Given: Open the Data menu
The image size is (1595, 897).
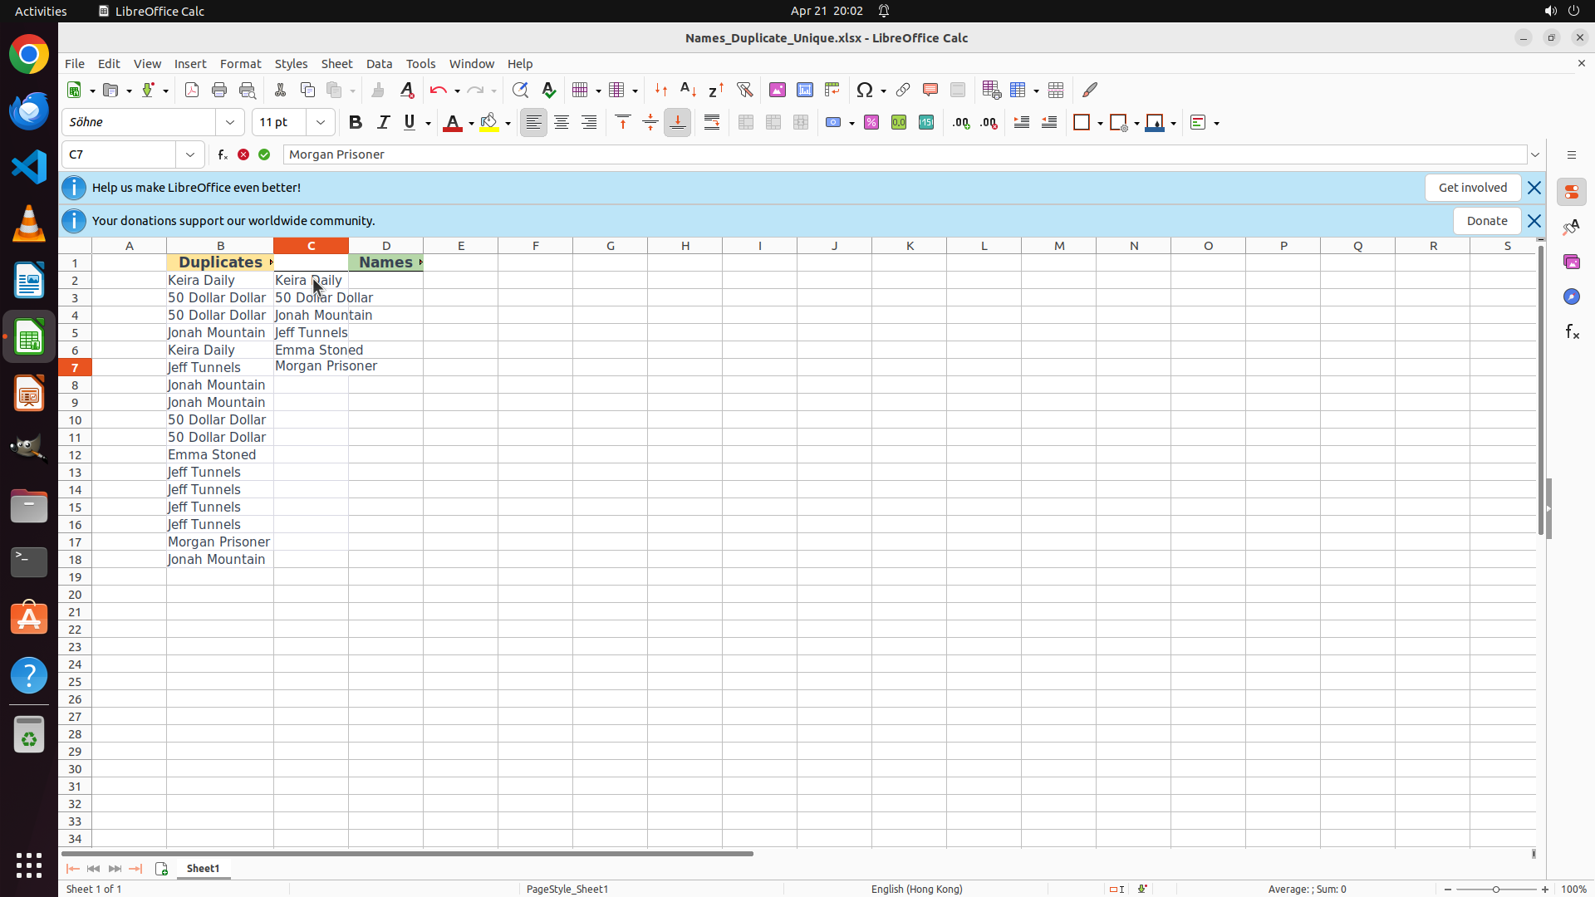Looking at the screenshot, I should coord(379,64).
